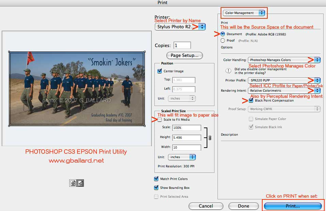The height and width of the screenshot is (211, 326).
Task: Expand the Color Handling dropdown
Action: [284, 60]
